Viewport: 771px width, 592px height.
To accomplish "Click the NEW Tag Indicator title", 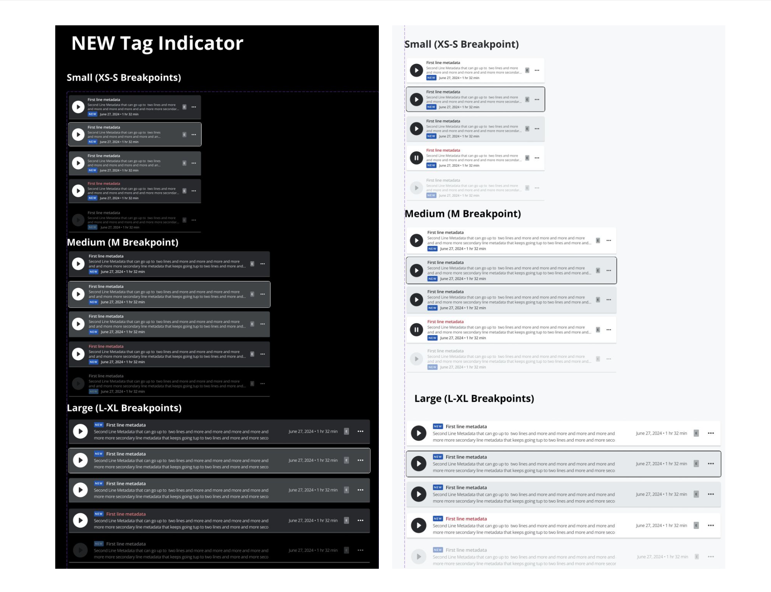I will (157, 44).
